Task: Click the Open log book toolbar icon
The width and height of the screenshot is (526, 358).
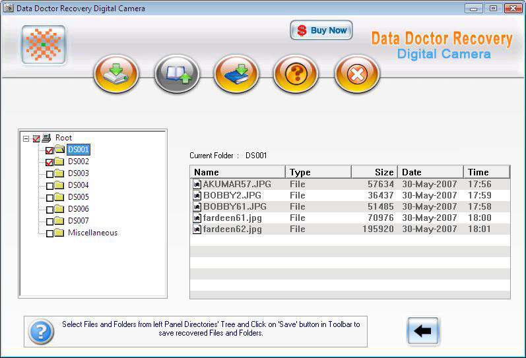Action: pos(177,73)
